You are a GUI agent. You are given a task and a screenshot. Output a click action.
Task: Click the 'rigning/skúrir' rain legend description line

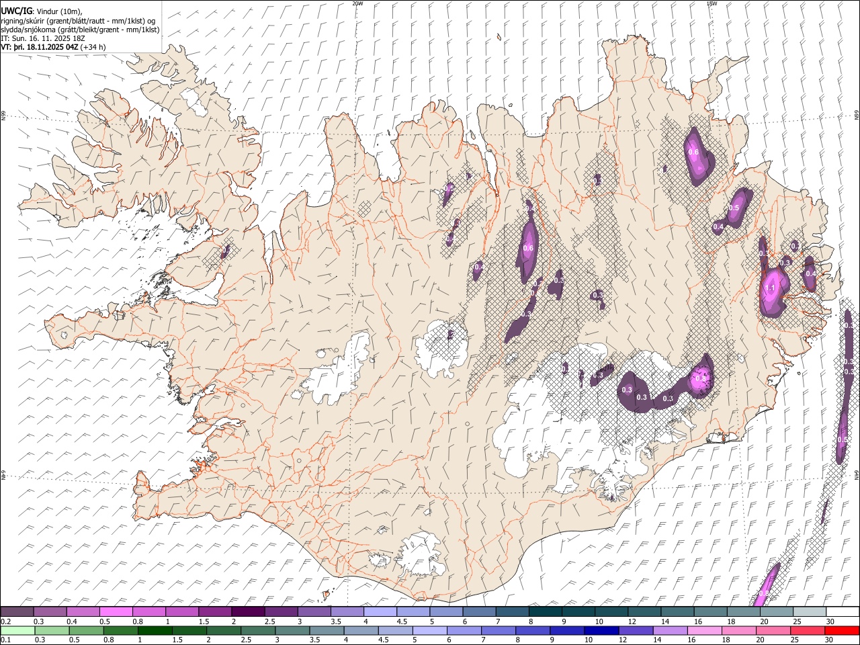[x=79, y=20]
